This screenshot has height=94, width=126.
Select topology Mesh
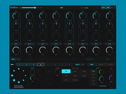click(75, 76)
